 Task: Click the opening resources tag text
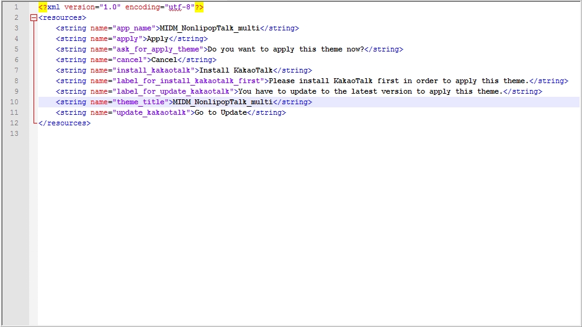click(x=62, y=18)
